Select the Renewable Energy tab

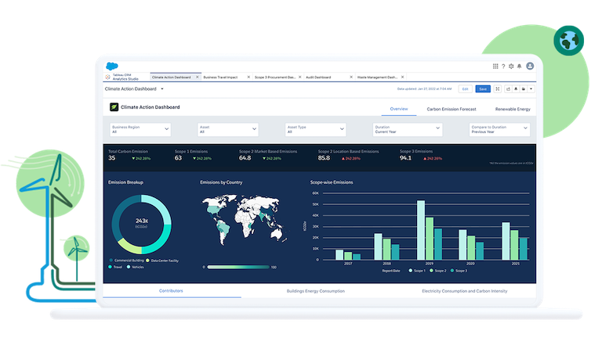(513, 110)
